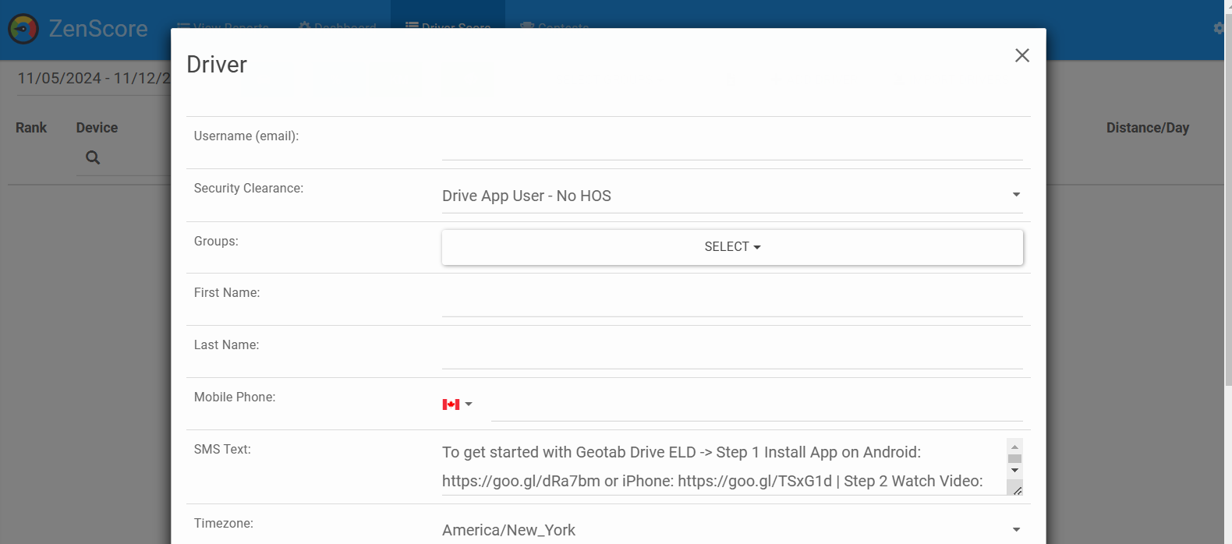Viewport: 1232px width, 544px height.
Task: Click the Mobile Phone number field
Action: coord(756,404)
